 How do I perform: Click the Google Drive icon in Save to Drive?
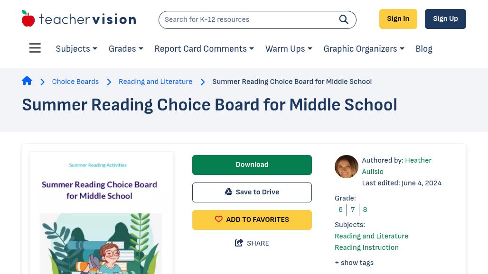[228, 192]
